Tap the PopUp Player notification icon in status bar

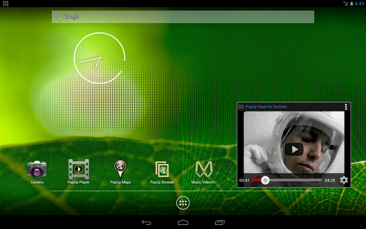click(x=5, y=3)
